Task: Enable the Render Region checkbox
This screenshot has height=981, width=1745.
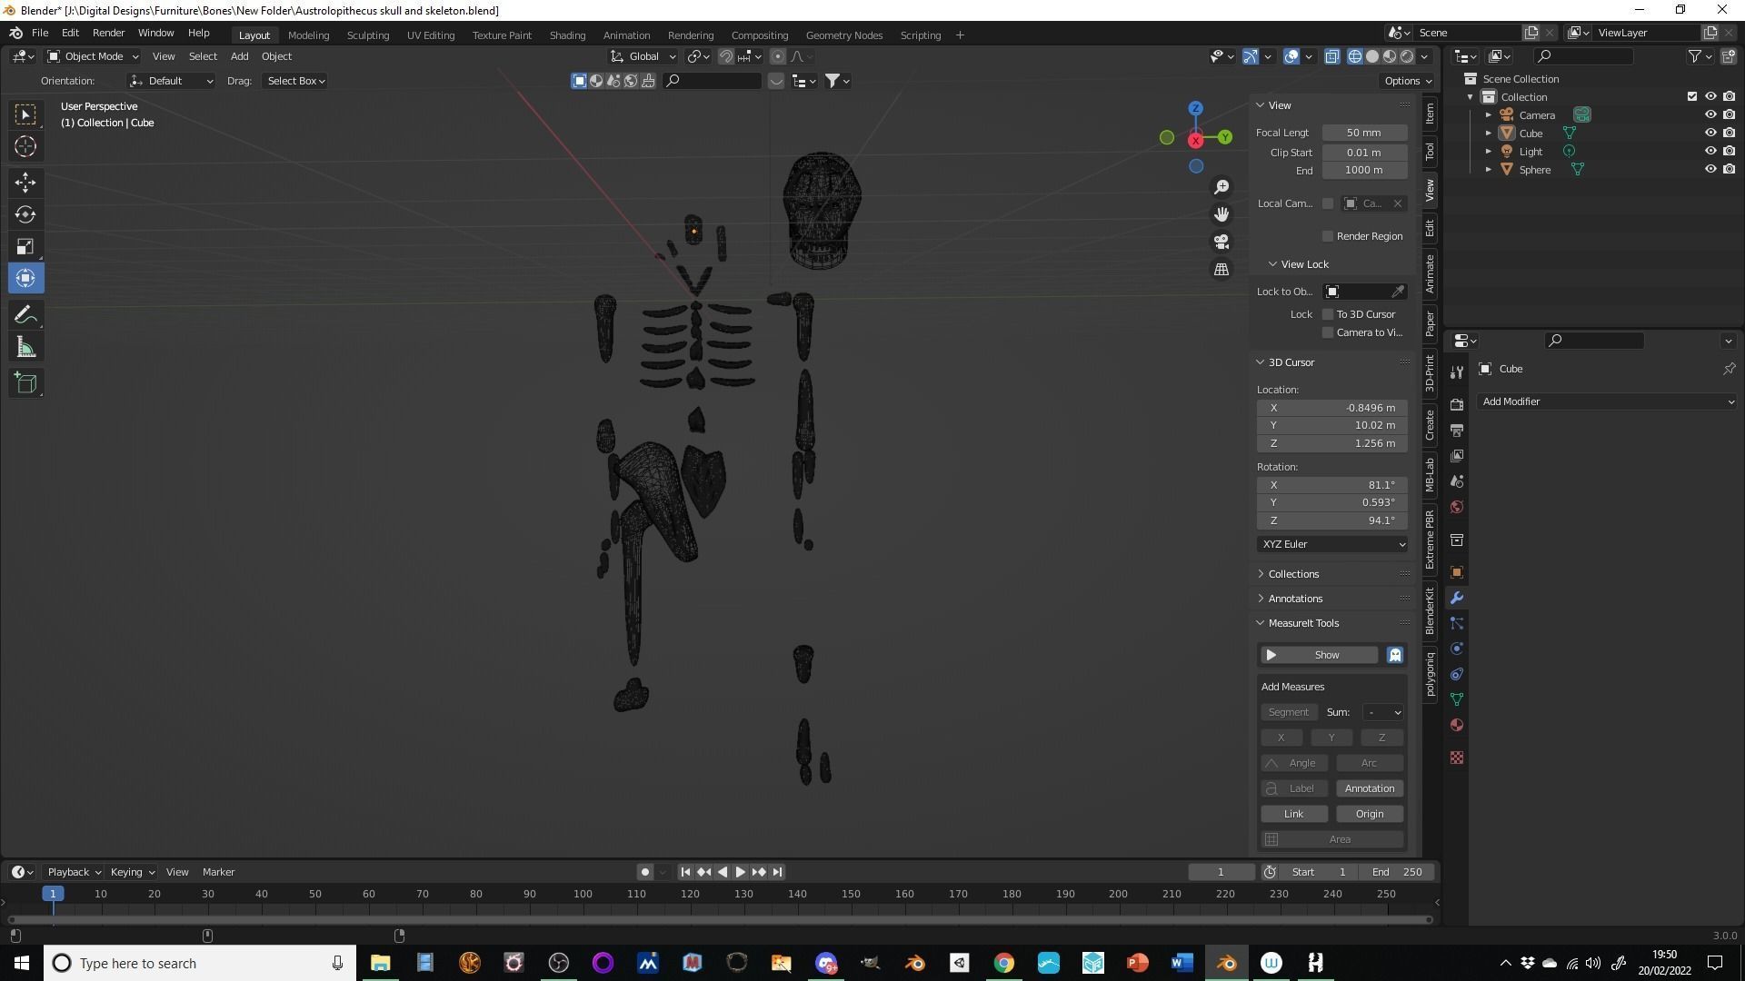Action: [x=1328, y=235]
